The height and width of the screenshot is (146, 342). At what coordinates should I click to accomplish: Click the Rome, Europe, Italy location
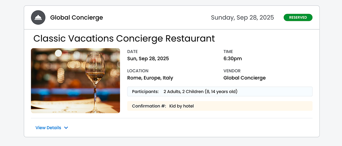point(150,78)
